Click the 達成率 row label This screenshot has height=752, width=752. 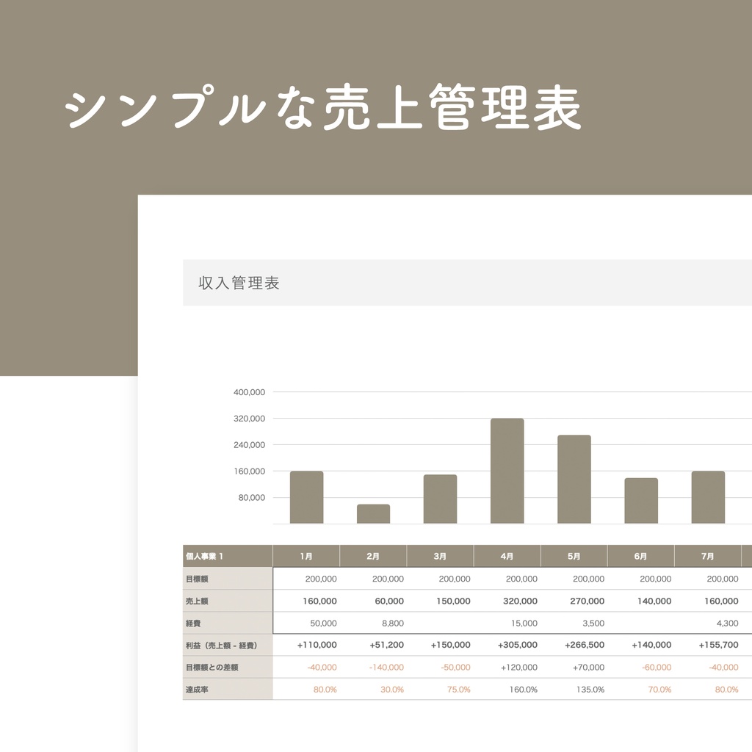click(228, 689)
